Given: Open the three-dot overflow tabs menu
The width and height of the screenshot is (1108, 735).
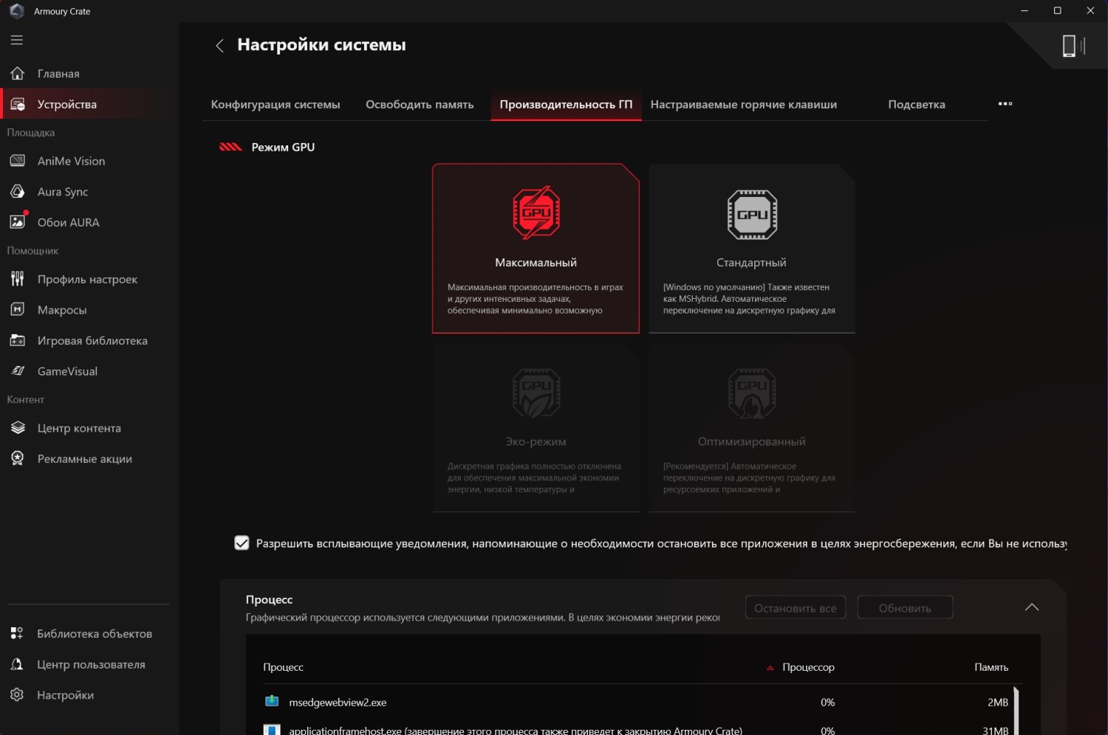Looking at the screenshot, I should click(1005, 104).
